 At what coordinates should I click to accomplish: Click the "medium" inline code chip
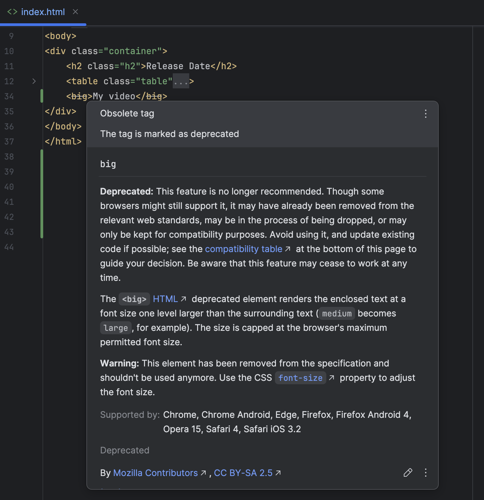[337, 313]
